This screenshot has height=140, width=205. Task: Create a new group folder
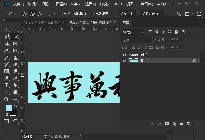pyautogui.click(x=181, y=124)
